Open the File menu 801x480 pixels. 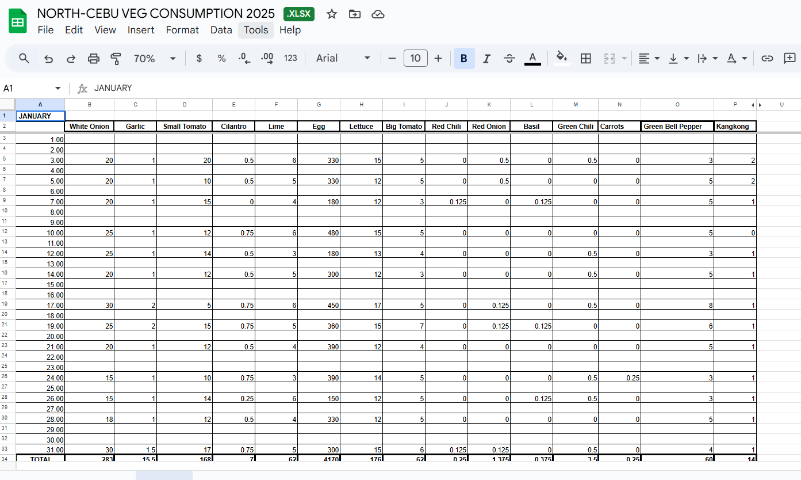(45, 30)
